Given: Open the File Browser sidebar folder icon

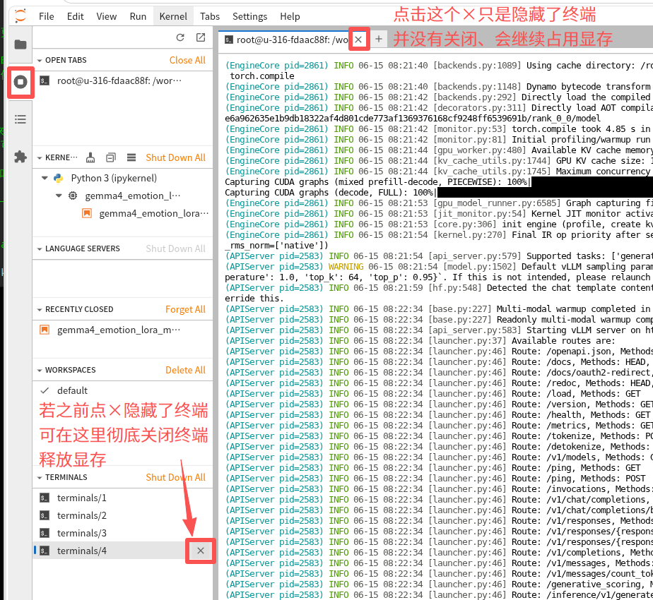Looking at the screenshot, I should [20, 44].
